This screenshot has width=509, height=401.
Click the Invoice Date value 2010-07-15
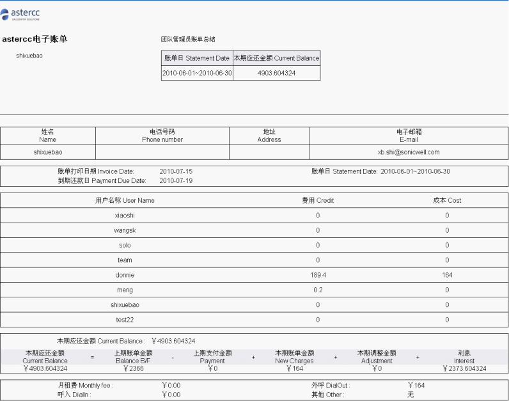point(176,171)
